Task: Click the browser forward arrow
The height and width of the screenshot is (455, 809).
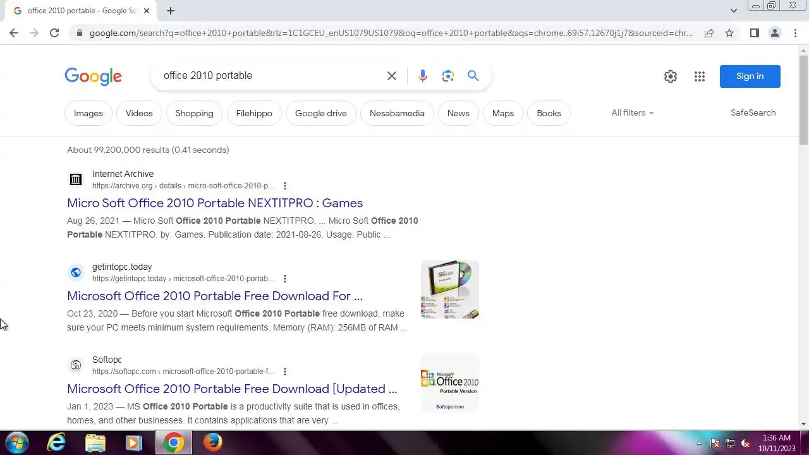Action: (x=34, y=33)
